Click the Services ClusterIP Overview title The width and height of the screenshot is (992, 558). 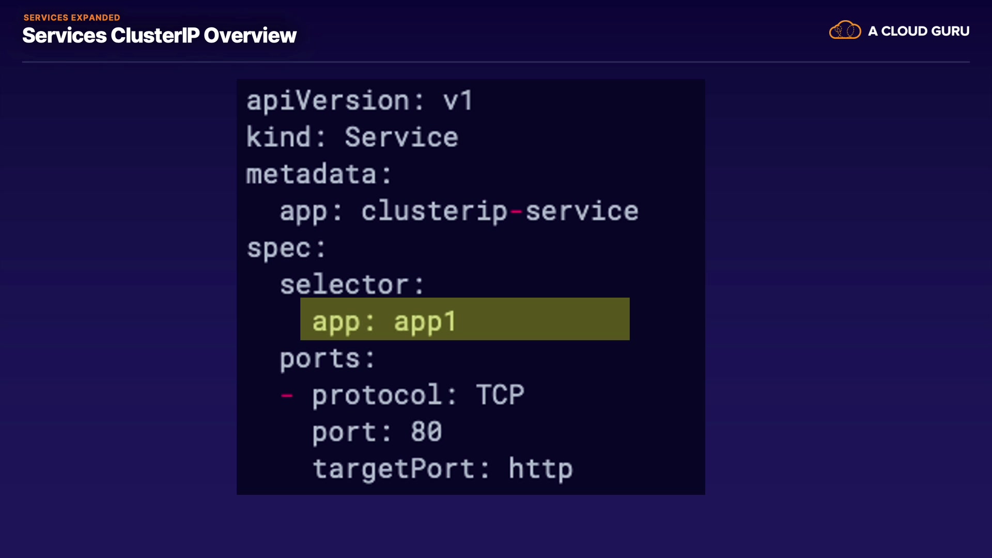pos(159,36)
